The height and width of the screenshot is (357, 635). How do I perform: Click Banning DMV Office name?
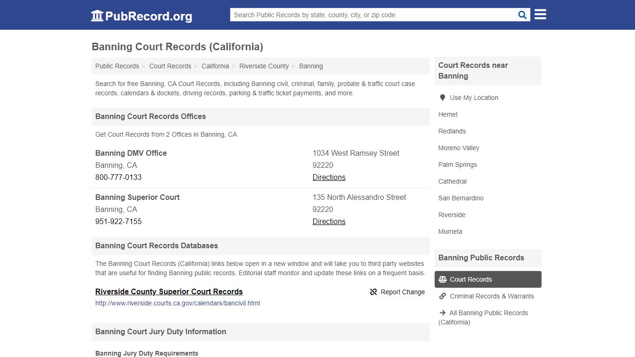(x=131, y=153)
